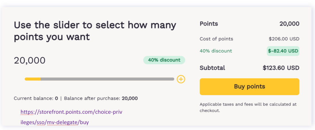Click the 20,000 value in order summary
Image resolution: width=315 pixels, height=130 pixels.
pos(289,24)
